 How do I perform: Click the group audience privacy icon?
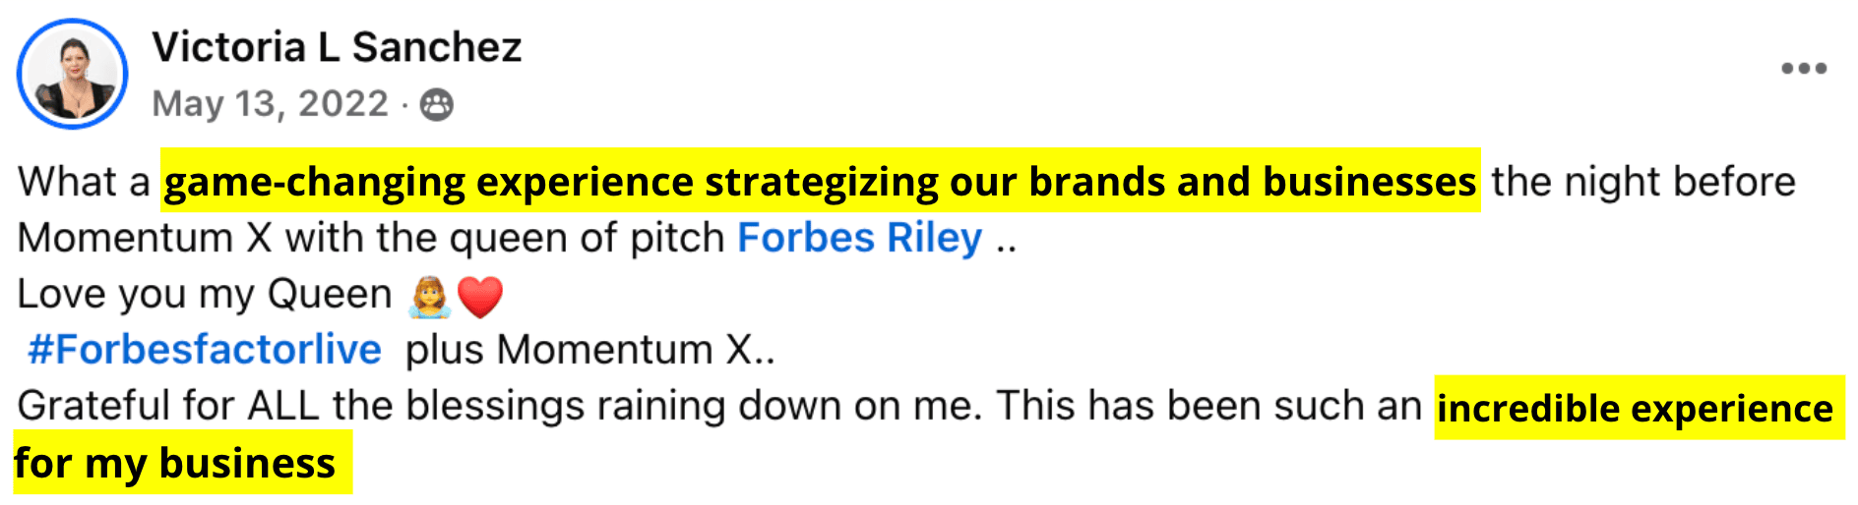[x=437, y=104]
